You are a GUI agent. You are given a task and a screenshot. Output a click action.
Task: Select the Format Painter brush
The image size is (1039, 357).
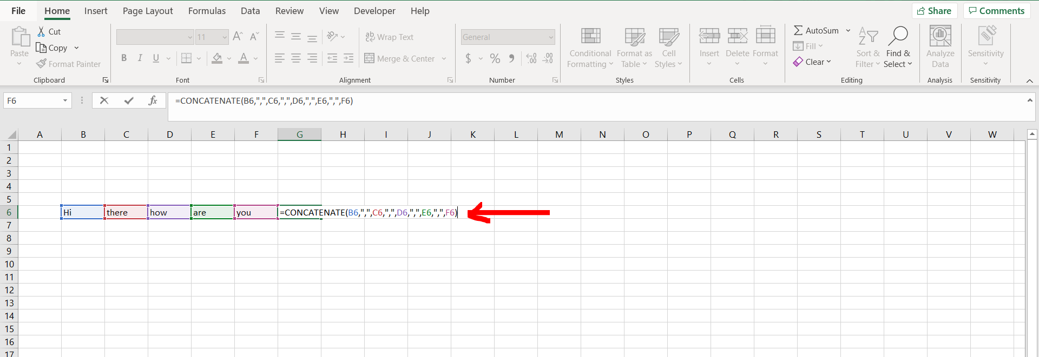(x=41, y=64)
